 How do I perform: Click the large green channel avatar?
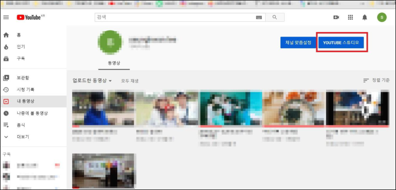(x=110, y=42)
